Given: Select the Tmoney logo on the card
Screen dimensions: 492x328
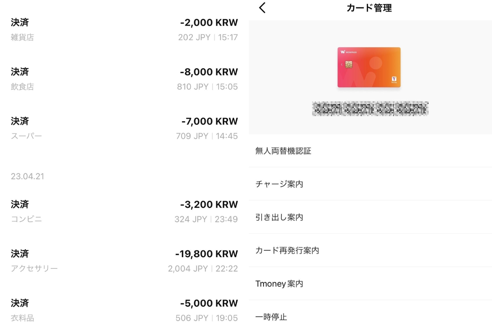Looking at the screenshot, I should 394,79.
